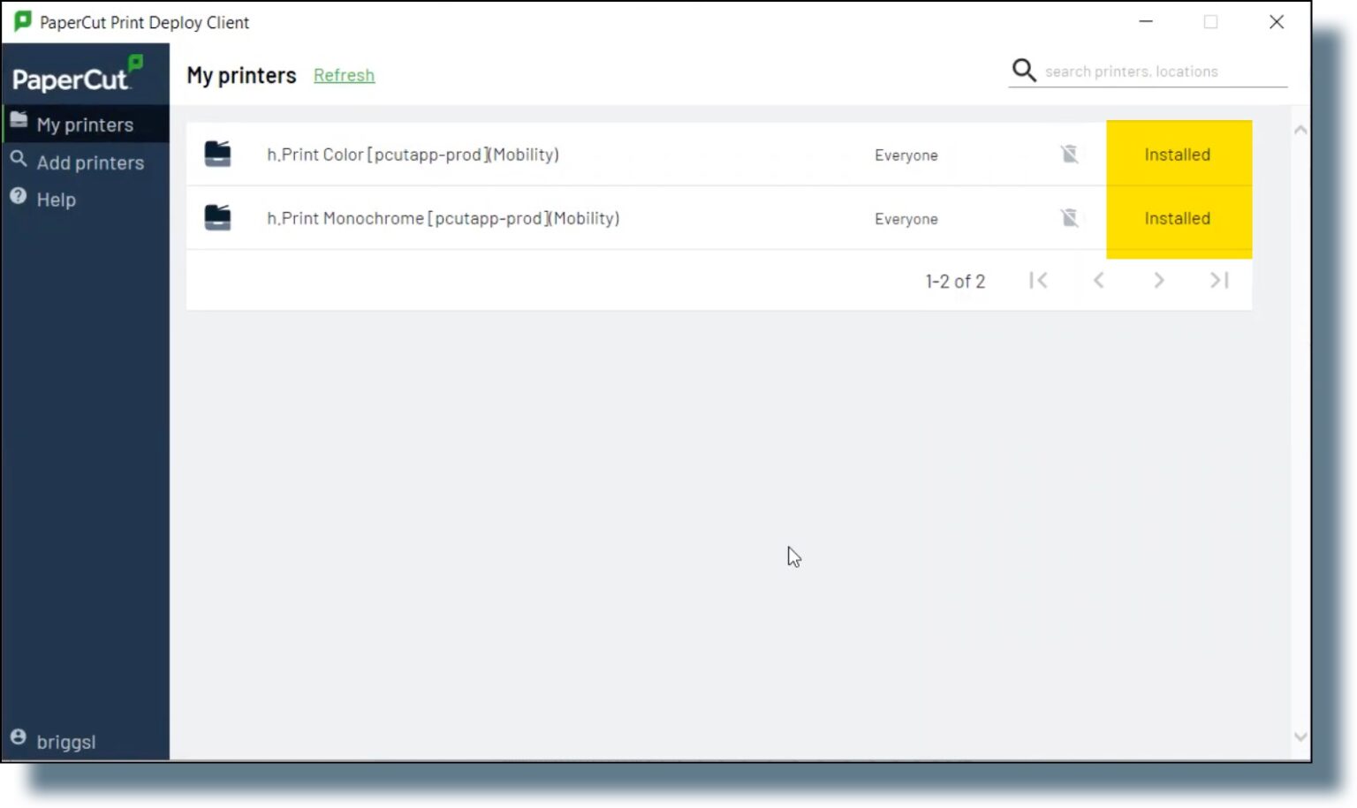Jump to the last page of printers
This screenshot has height=808, width=1357.
[1219, 281]
